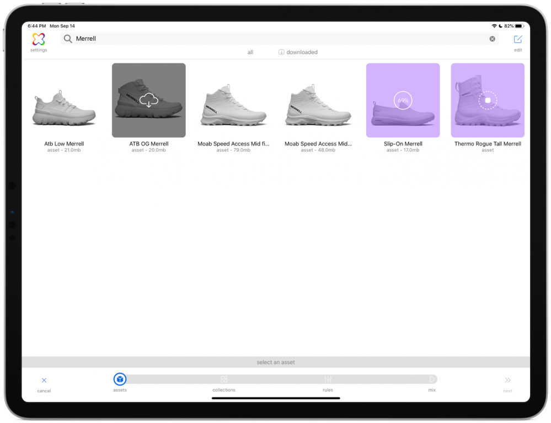Viewport: 551px width, 423px height.
Task: Click the Merrell search field
Action: (x=221, y=39)
